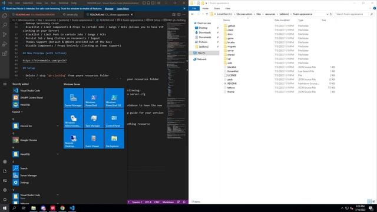
Task: Open the Control Panel tile
Action: (x=114, y=118)
